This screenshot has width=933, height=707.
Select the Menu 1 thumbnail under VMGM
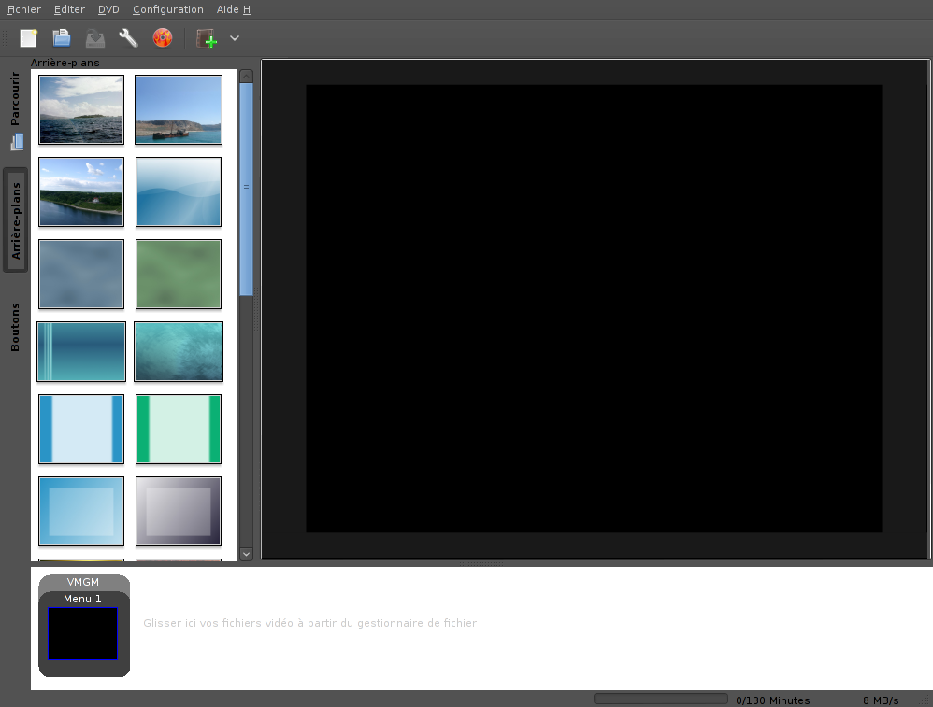click(x=82, y=633)
